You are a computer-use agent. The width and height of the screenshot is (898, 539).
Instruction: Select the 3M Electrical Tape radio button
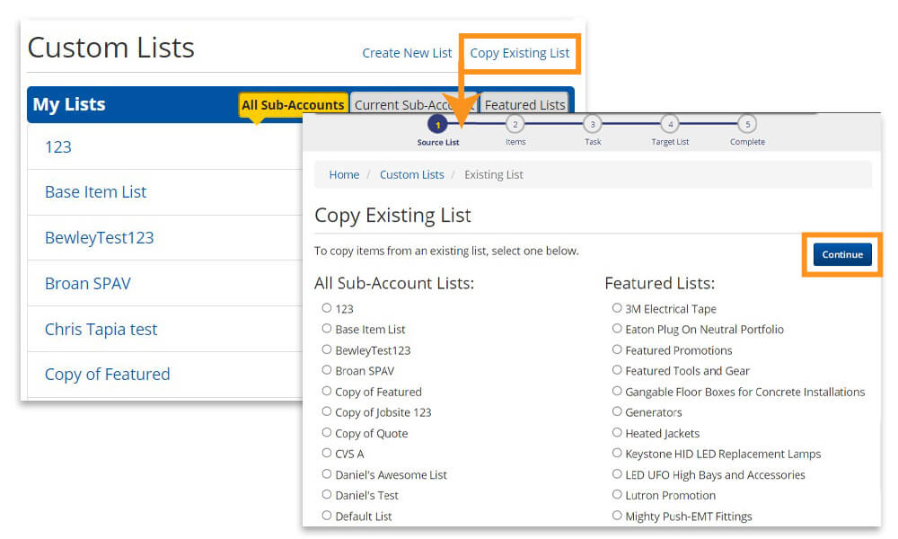[617, 308]
